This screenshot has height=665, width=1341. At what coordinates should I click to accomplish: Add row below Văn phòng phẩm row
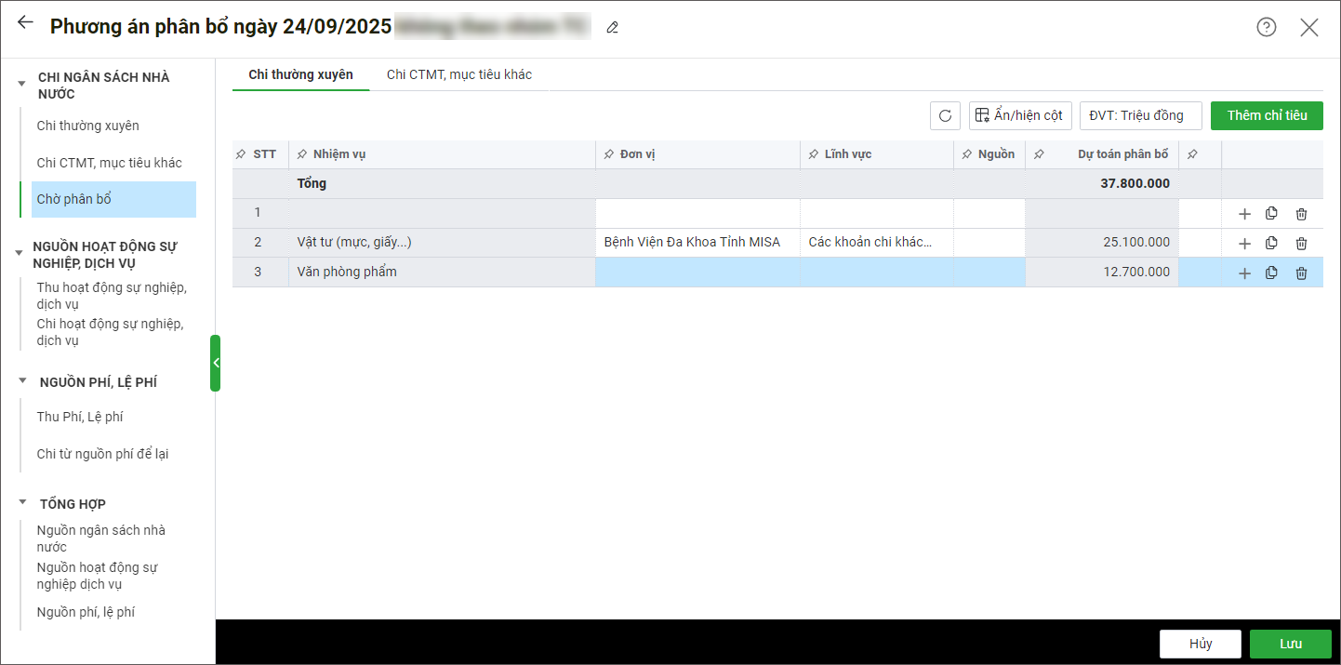pyautogui.click(x=1244, y=273)
